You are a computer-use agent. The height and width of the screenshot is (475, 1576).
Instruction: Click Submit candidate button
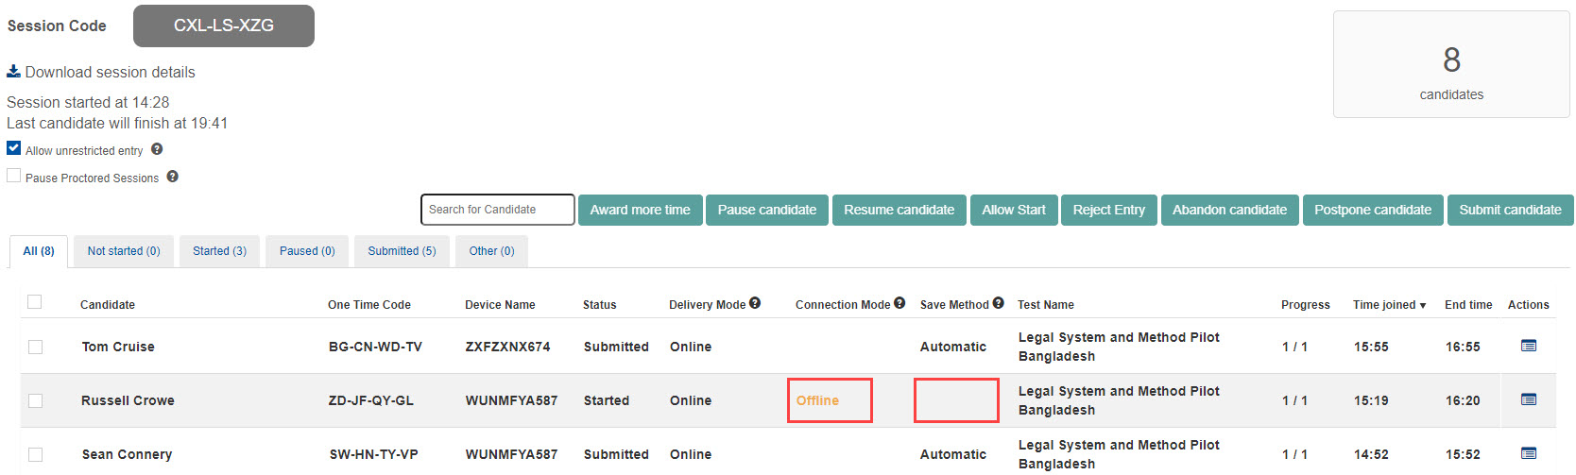[x=1510, y=210]
